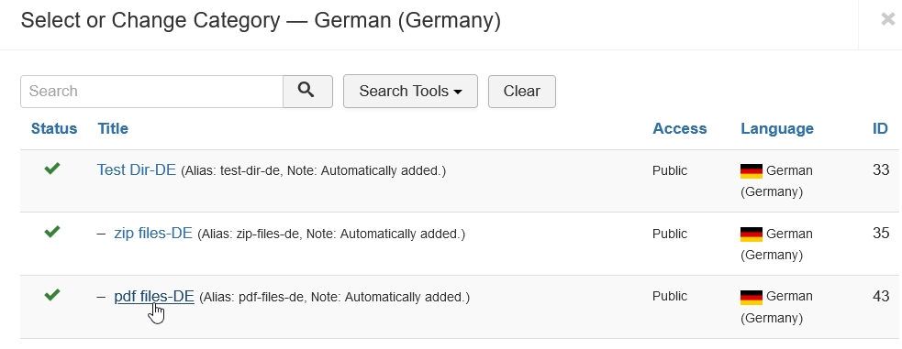
Task: Sort table by Title column header
Action: (113, 128)
